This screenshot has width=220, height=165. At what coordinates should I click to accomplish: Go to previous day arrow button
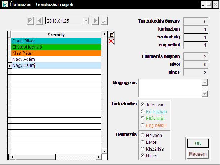pyautogui.click(x=40, y=21)
